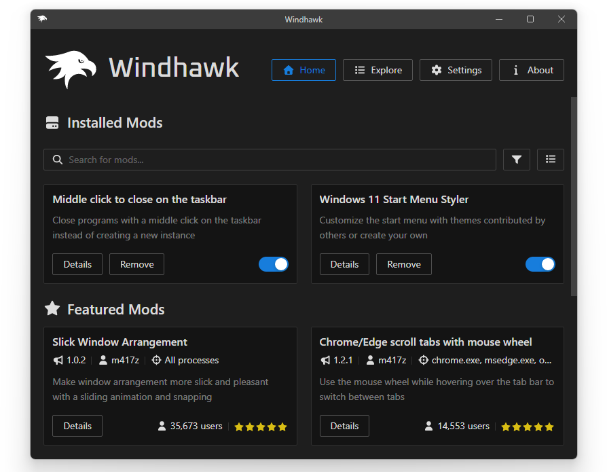Click the Windhawk eagle logo in header

[x=71, y=69]
